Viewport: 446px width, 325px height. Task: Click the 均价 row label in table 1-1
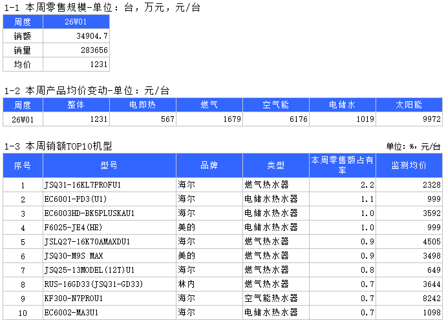click(x=23, y=64)
